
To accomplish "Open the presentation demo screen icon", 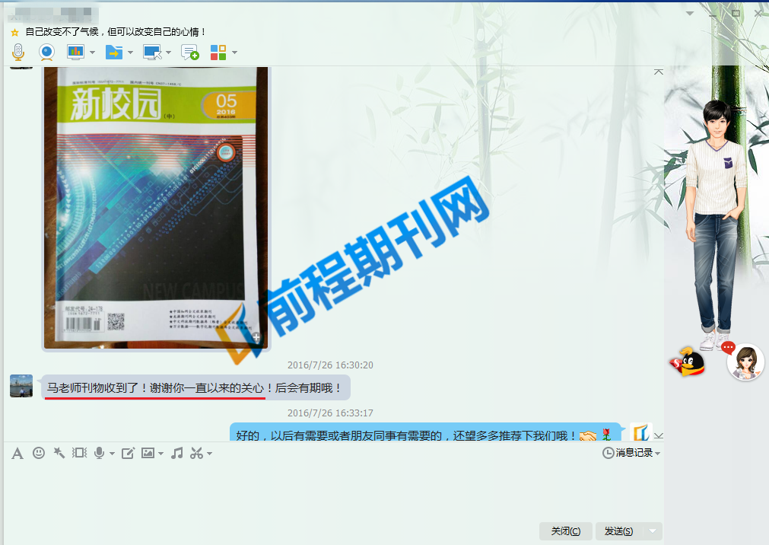I will [75, 52].
